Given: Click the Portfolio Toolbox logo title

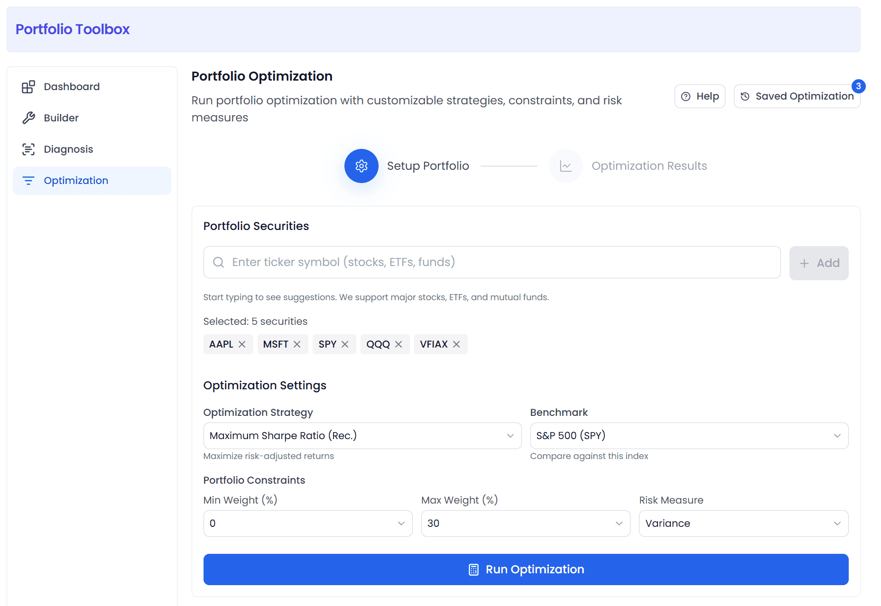Looking at the screenshot, I should pyautogui.click(x=73, y=29).
